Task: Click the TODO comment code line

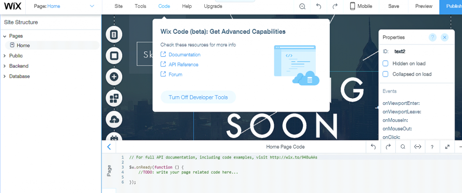Action: (189, 172)
